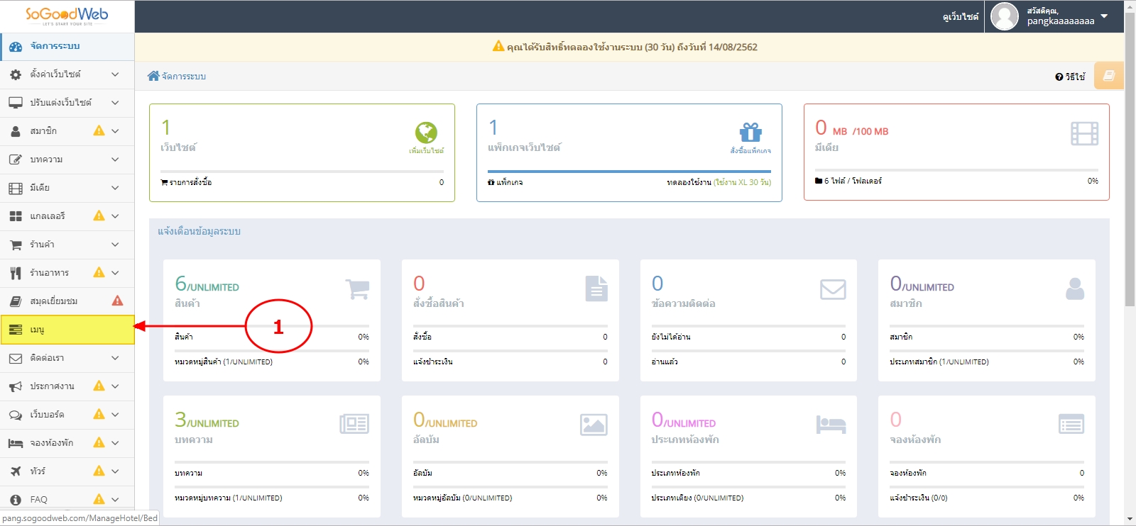The height and width of the screenshot is (526, 1136).
Task: Click the user icon in สมาชิก card
Action: pyautogui.click(x=1075, y=289)
